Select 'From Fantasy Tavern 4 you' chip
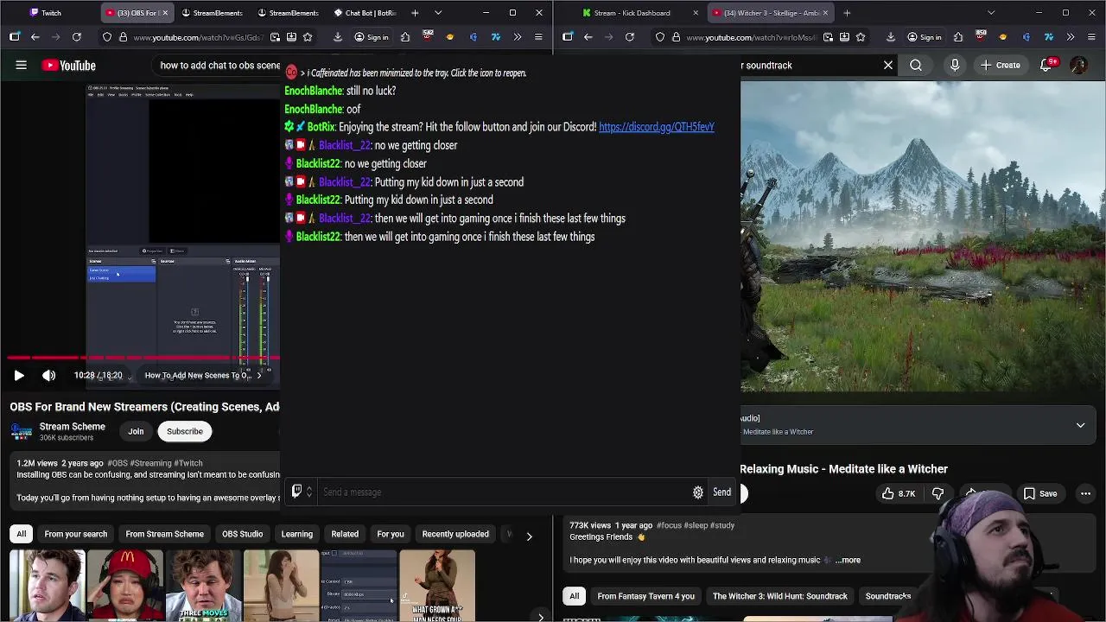This screenshot has width=1106, height=622. pos(645,596)
